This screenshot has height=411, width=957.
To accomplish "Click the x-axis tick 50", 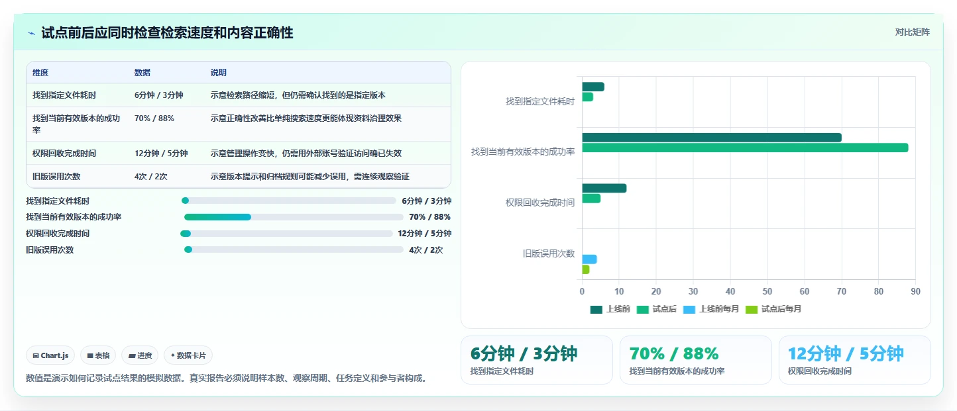I will [767, 291].
